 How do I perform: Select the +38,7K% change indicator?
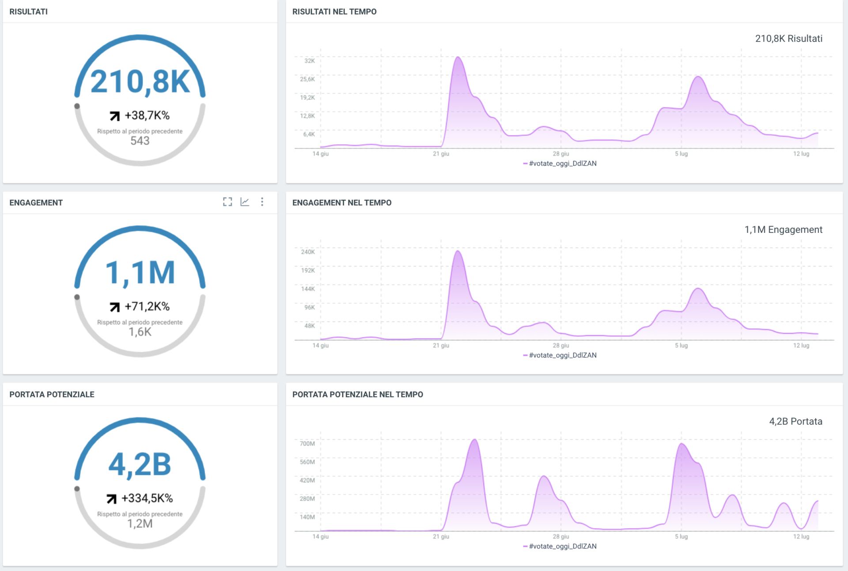point(140,115)
